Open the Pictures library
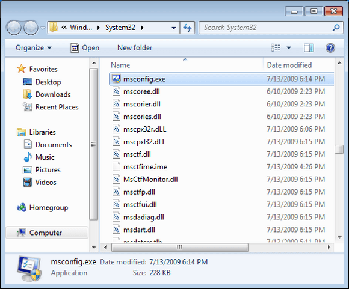This screenshot has width=349, height=289. [42, 170]
